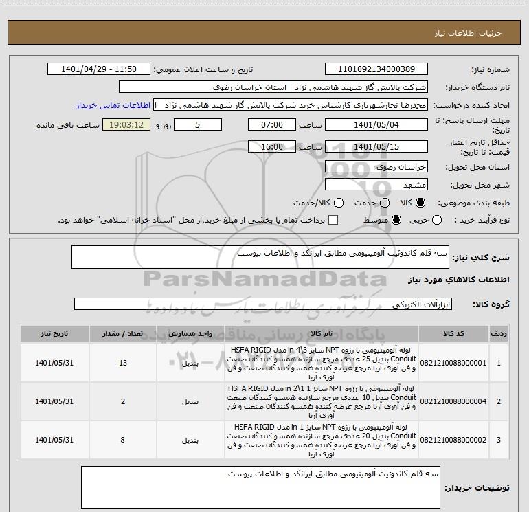Image resolution: width=529 pixels, height=512 pixels.
Task: Click the unit بندیل in row 2
Action: [190, 402]
